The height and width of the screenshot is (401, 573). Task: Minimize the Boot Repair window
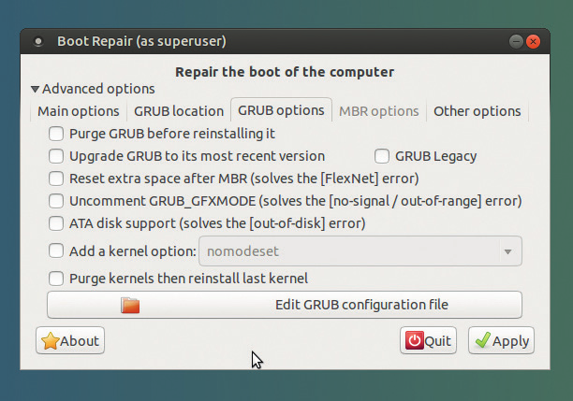[x=516, y=41]
